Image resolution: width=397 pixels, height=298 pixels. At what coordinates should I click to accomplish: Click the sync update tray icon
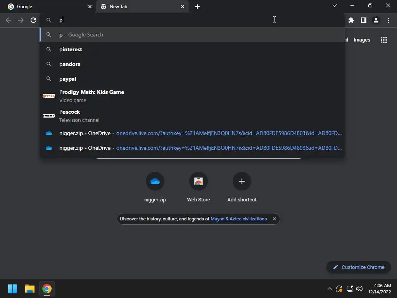tap(339, 289)
